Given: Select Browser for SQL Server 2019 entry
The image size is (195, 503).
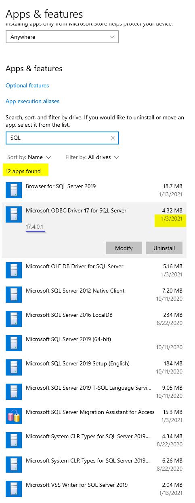Looking at the screenshot, I should coord(94,190).
